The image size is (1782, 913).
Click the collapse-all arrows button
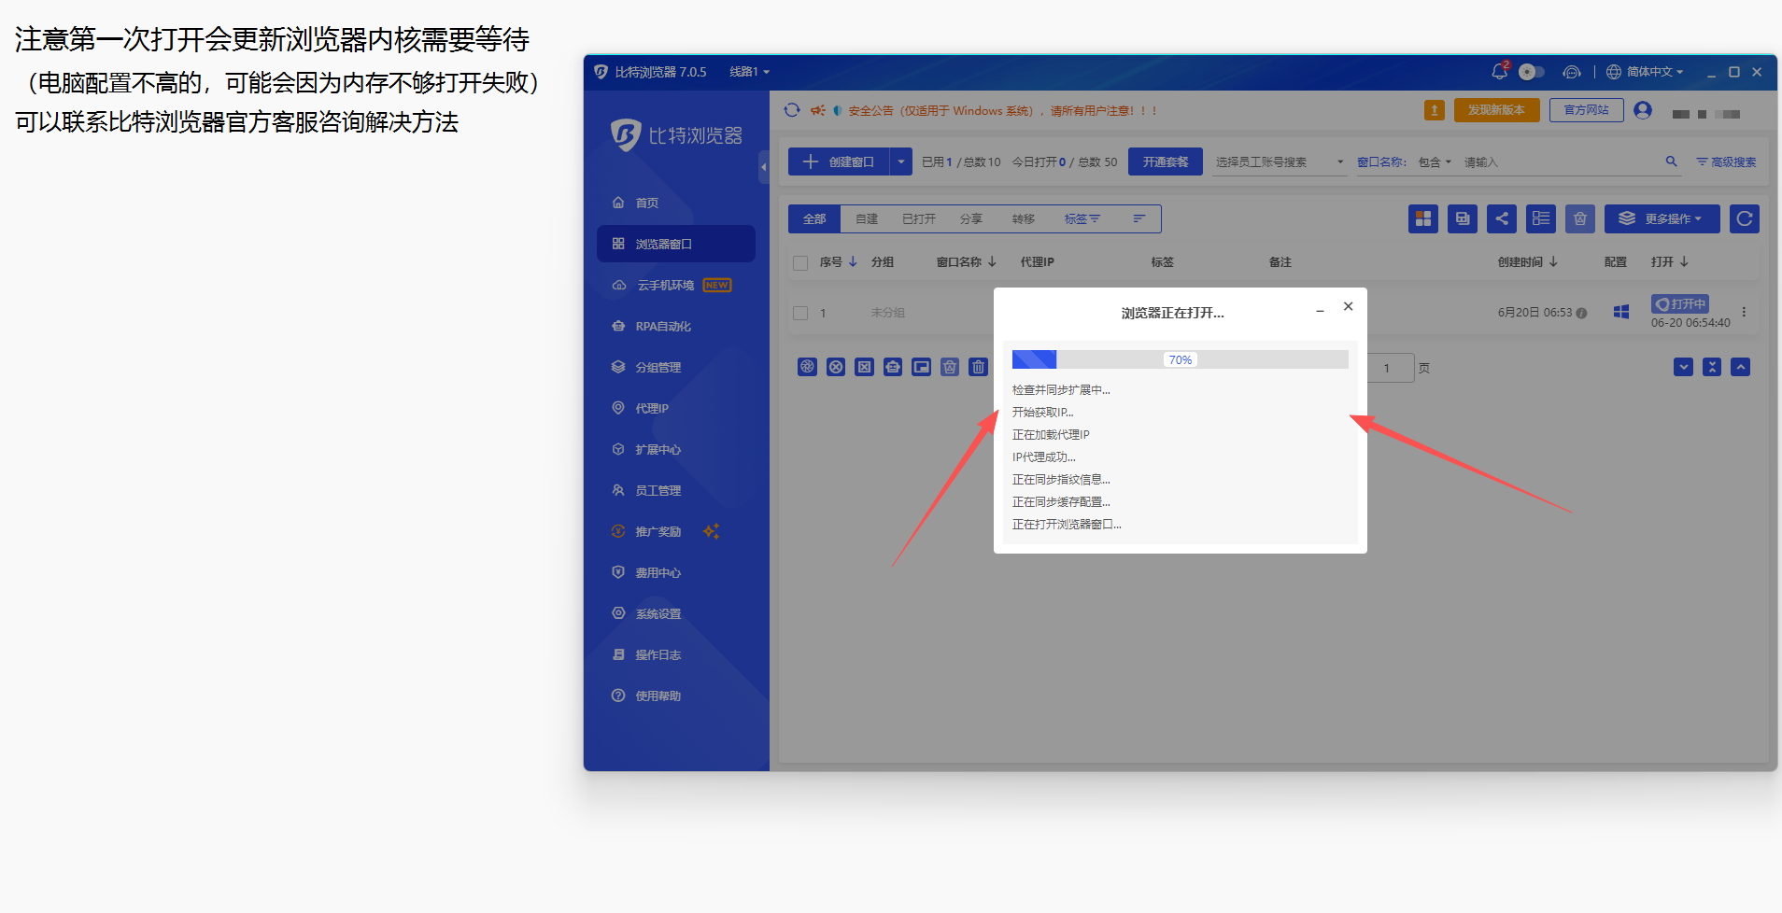coord(1712,367)
